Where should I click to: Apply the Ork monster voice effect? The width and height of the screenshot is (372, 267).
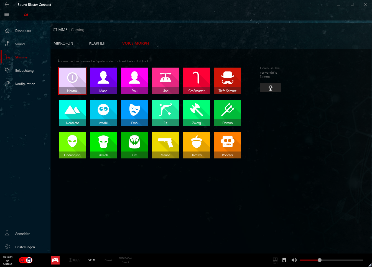(134, 145)
